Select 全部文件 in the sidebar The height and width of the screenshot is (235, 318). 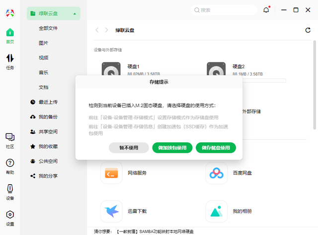(x=48, y=28)
